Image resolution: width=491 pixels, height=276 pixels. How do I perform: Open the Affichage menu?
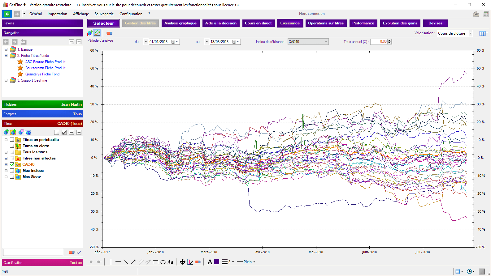[x=81, y=14]
